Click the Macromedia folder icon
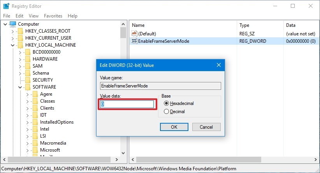This screenshot has width=320, height=173. coord(35,143)
